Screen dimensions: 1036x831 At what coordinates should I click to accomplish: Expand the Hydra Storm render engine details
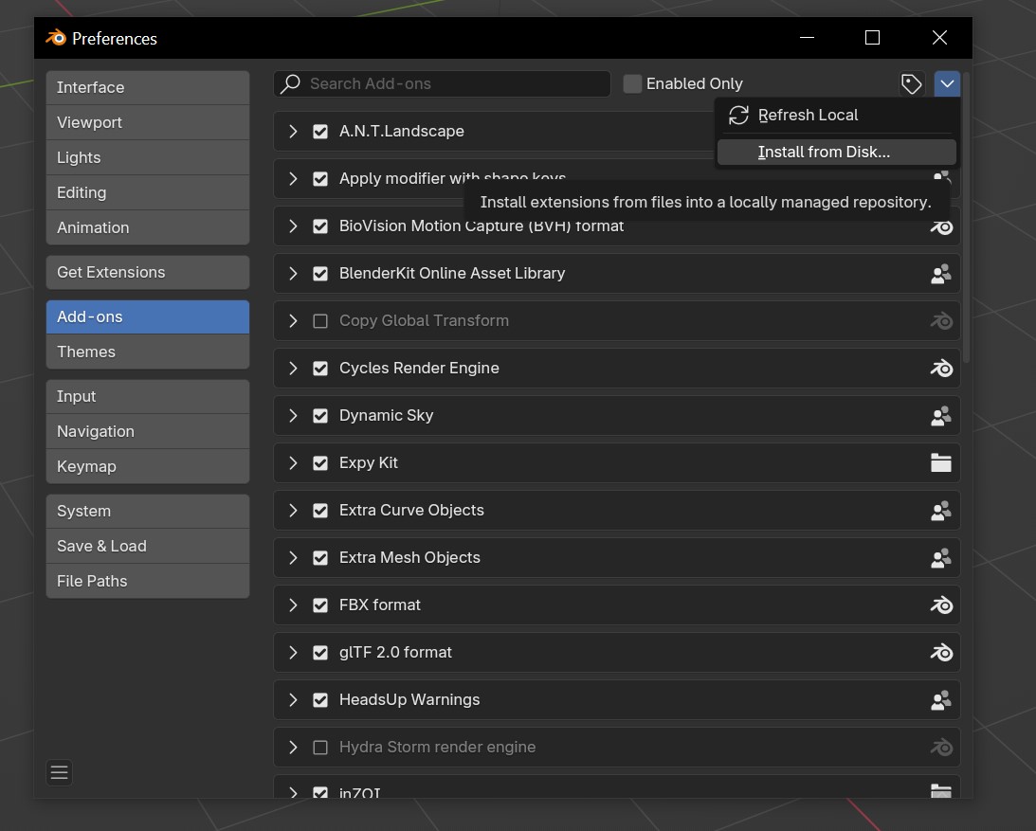293,748
